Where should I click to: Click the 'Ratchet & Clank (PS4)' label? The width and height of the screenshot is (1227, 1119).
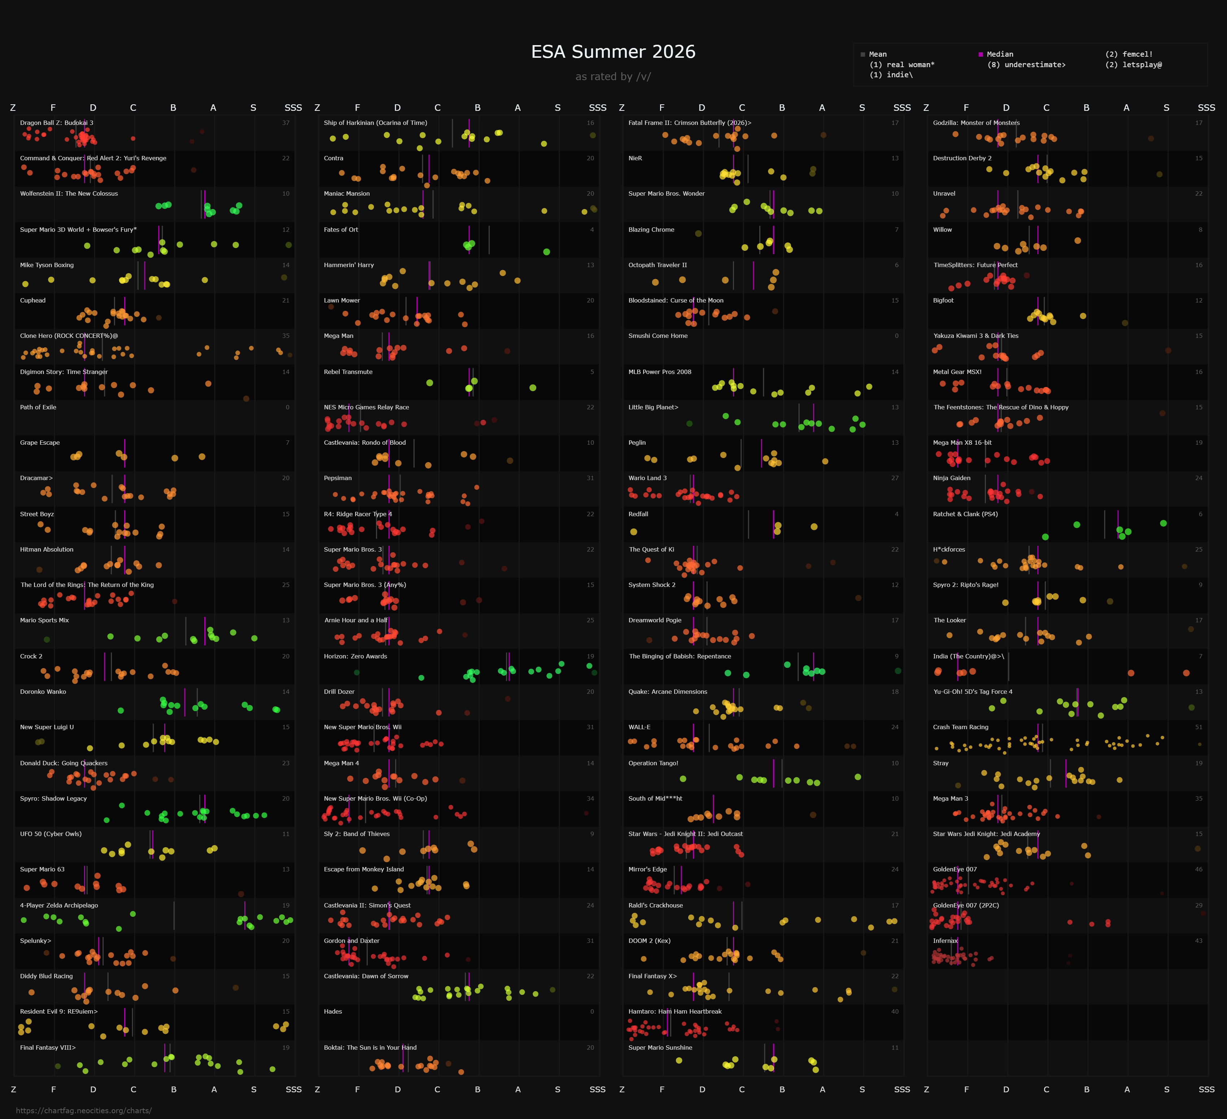965,514
